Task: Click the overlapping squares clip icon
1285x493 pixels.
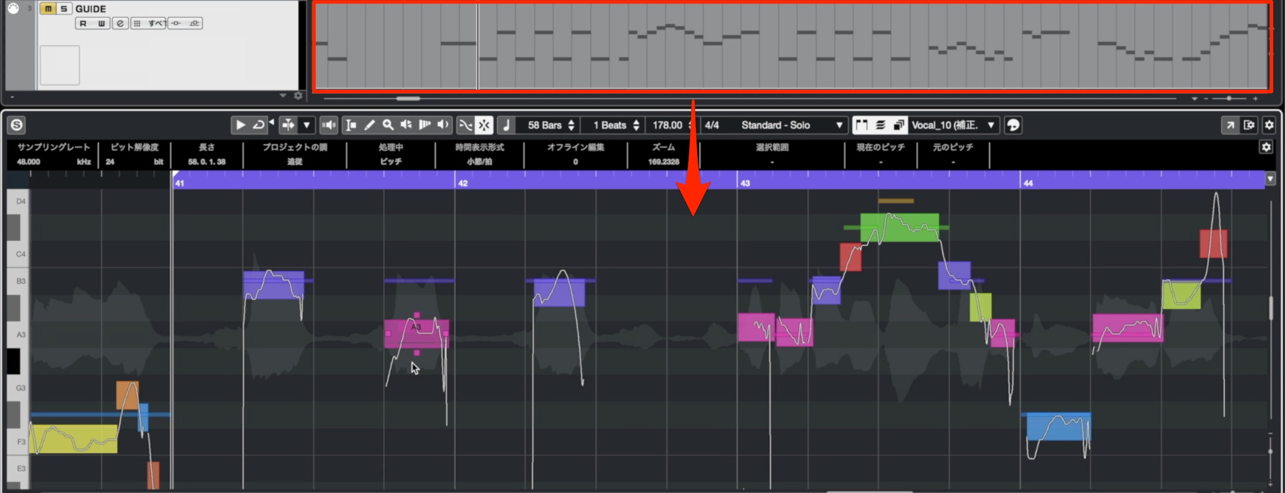Action: pos(899,125)
